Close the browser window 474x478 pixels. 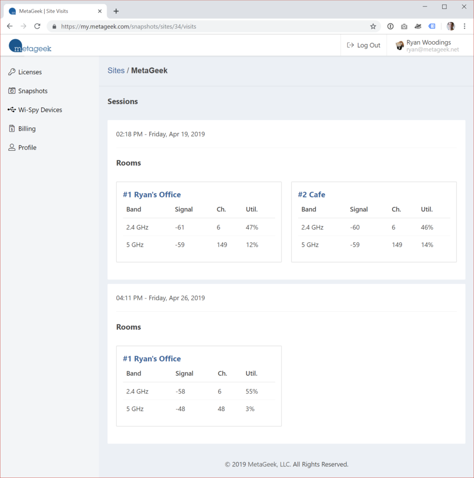pos(464,7)
